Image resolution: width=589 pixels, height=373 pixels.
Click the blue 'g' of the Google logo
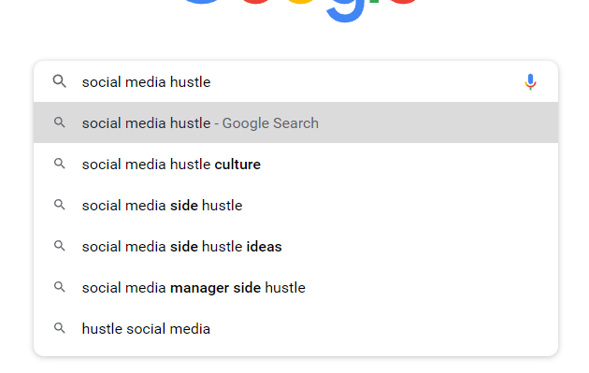(345, 9)
